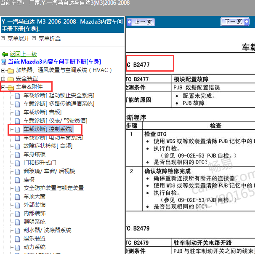Screen dimensions: 255x254
Task: Click the 返回上一级 link
Action: tap(23, 54)
